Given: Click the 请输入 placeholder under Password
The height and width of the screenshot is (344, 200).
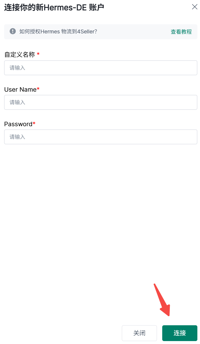Looking at the screenshot, I should 17,137.
